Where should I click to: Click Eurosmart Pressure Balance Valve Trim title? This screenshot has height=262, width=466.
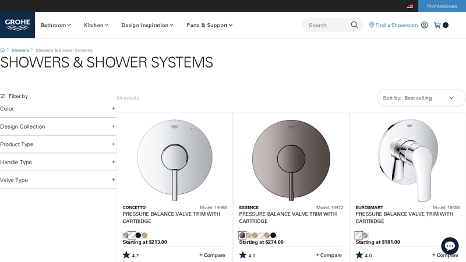click(x=404, y=217)
